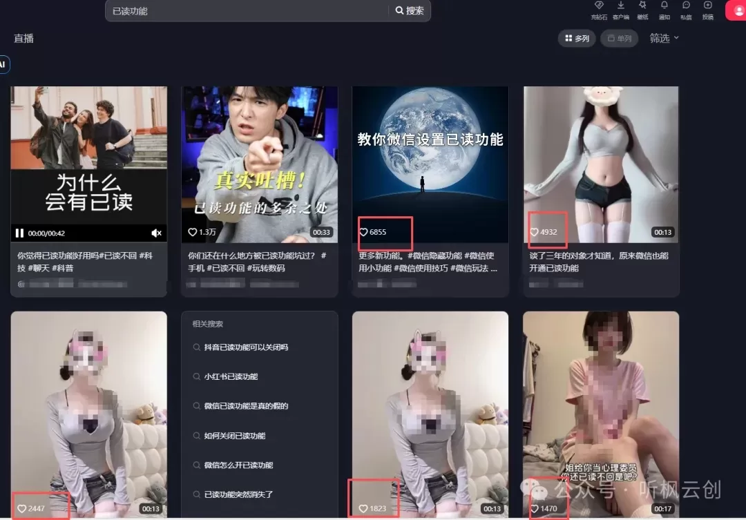Open 通知 notifications bell
The image size is (746, 520).
tap(664, 6)
